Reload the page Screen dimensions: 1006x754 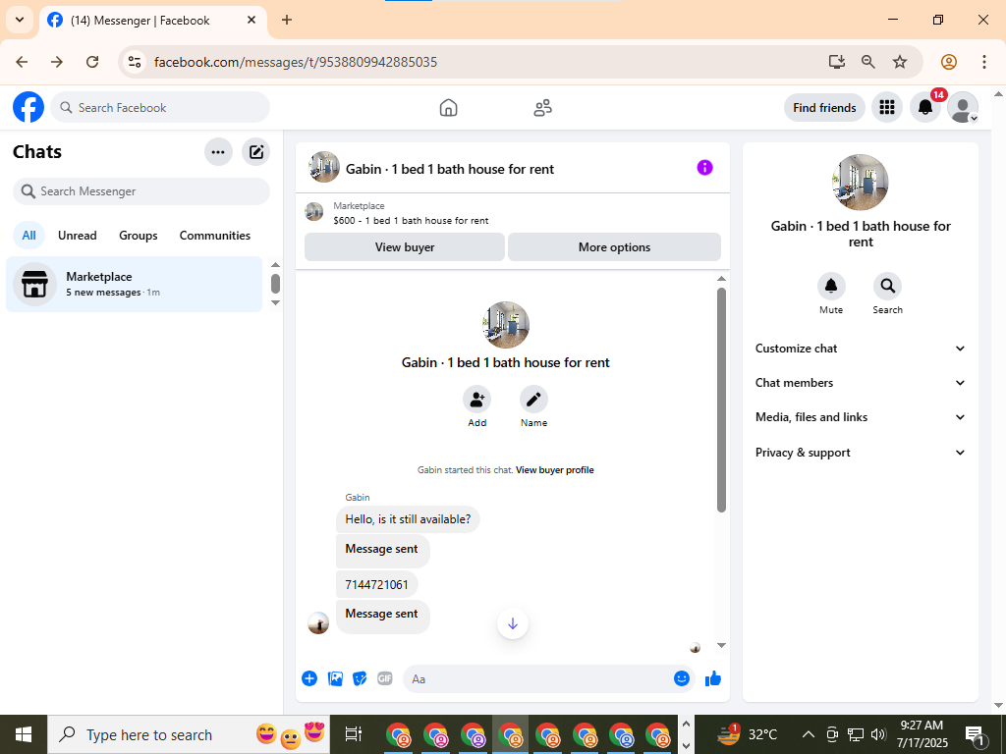[92, 62]
